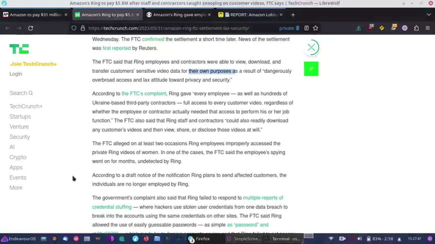
Task: Switch to SimpleScreenRecorder taskbar entry
Action: 244,239
